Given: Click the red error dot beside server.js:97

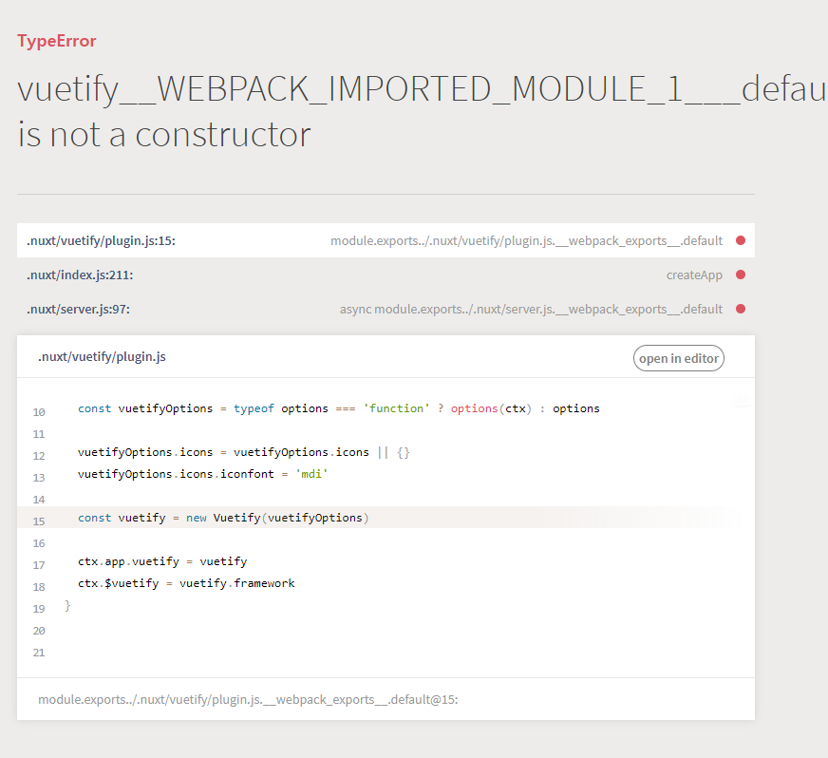Looking at the screenshot, I should coord(741,309).
